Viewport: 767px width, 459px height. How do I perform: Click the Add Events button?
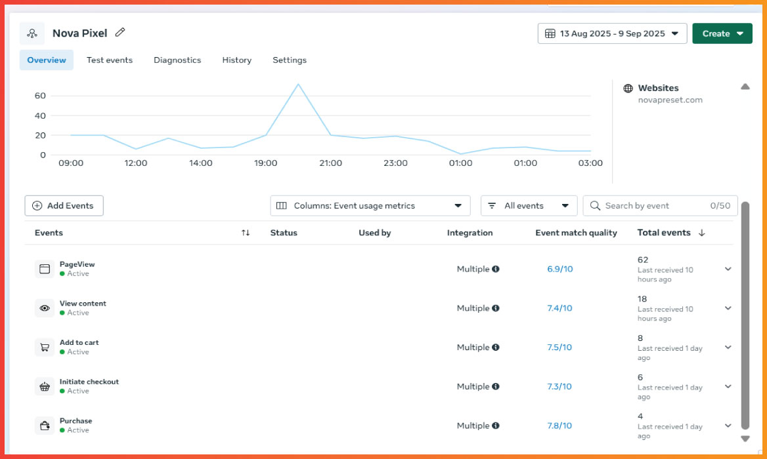pos(64,205)
